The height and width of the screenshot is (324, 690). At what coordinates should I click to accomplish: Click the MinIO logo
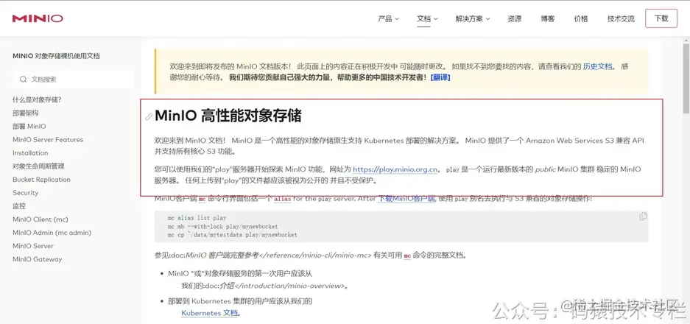pos(38,18)
